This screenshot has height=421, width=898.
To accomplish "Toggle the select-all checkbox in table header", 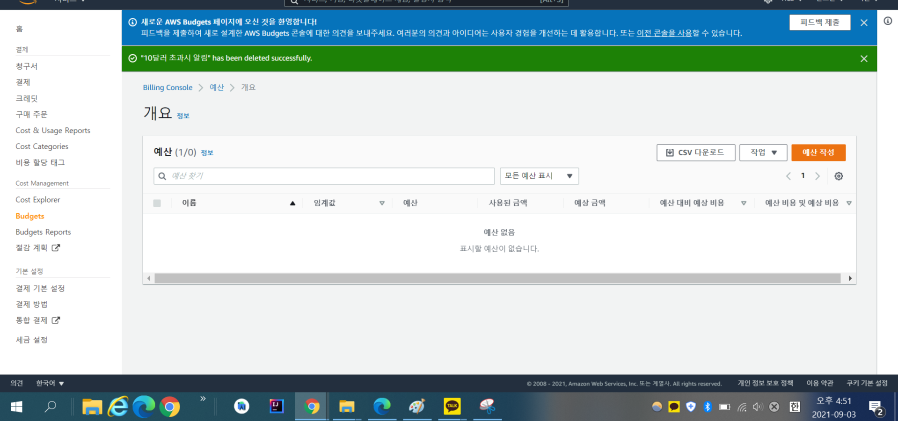I will pos(157,203).
